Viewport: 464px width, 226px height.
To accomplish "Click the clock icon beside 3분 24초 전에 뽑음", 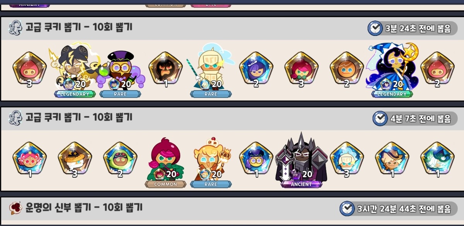I will point(375,28).
